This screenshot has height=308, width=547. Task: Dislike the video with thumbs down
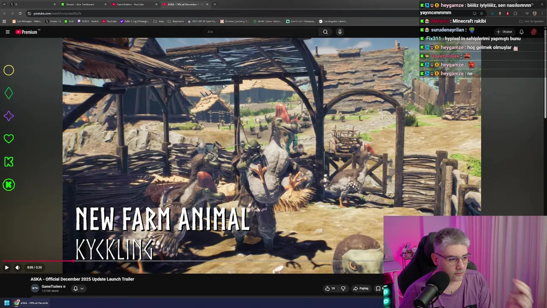coord(343,288)
